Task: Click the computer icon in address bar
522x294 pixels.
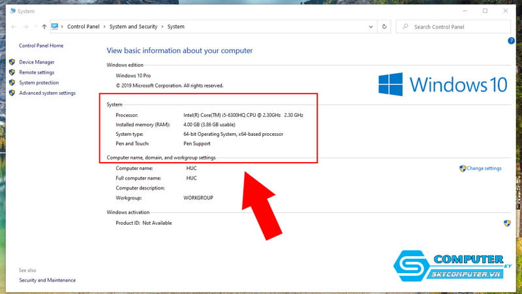Action: tap(55, 27)
